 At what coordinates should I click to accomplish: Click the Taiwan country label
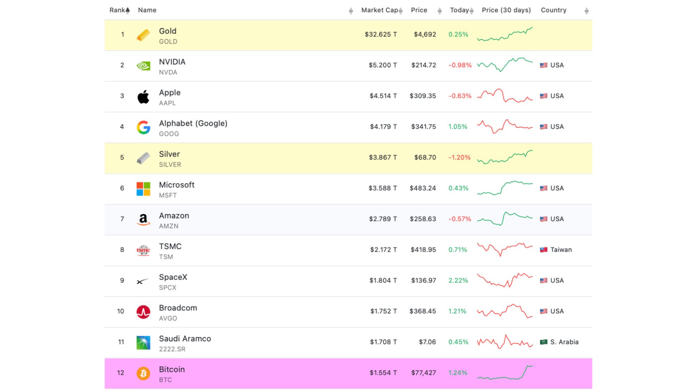pos(561,250)
